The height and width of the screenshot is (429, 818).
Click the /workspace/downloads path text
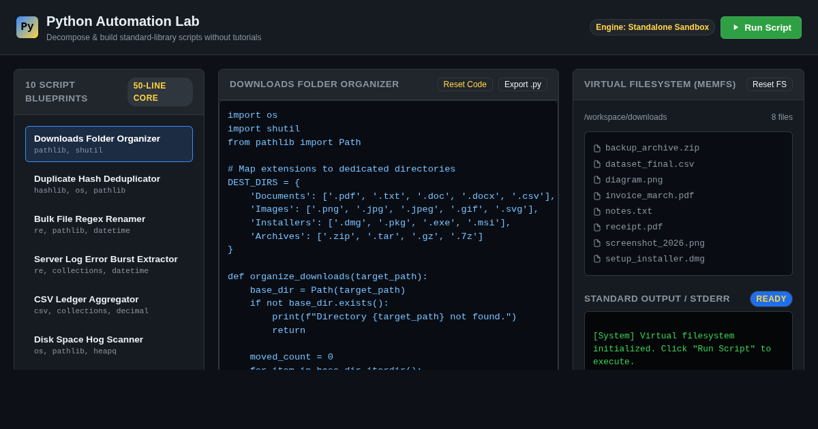(x=625, y=117)
